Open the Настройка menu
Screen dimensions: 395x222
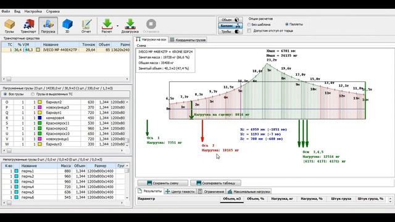33,11
